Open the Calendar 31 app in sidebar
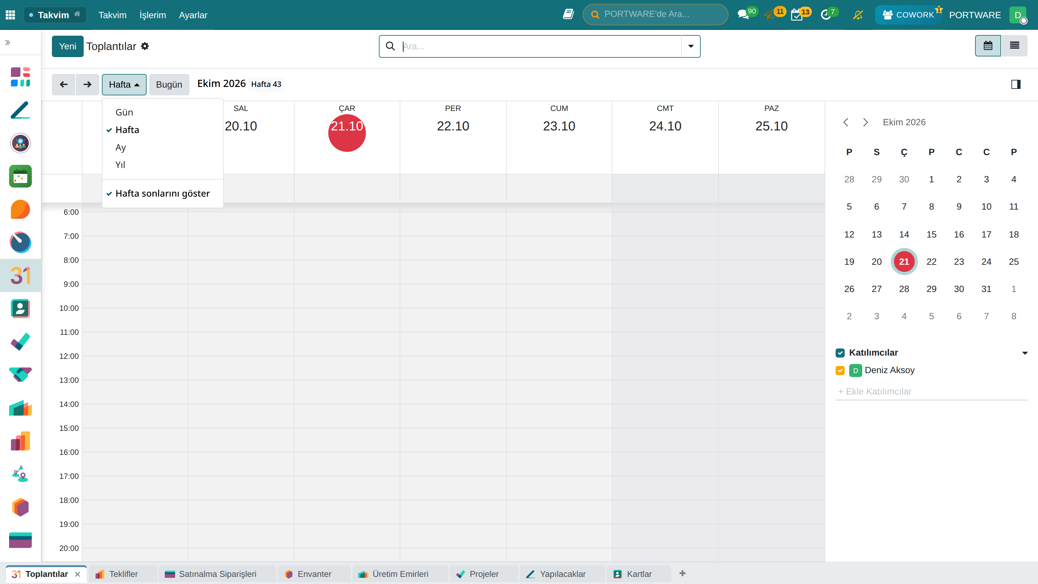Screen dimensions: 1038x584 (x=20, y=276)
